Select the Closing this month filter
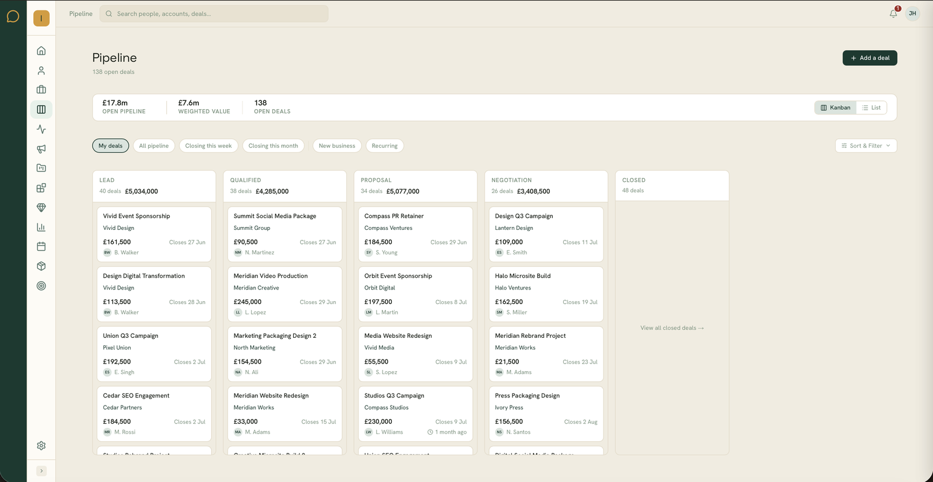 coord(273,146)
